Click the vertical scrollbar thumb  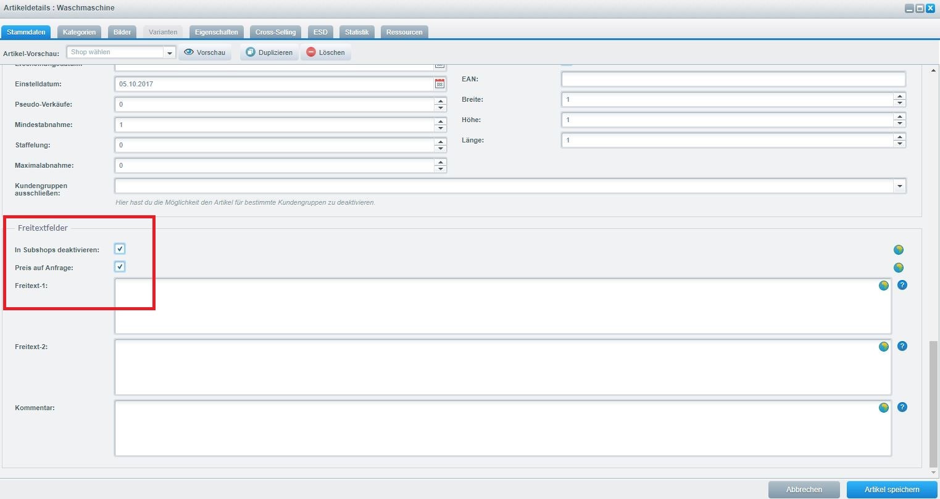coord(933,404)
